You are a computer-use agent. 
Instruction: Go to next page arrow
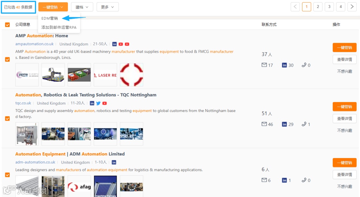tap(352, 7)
